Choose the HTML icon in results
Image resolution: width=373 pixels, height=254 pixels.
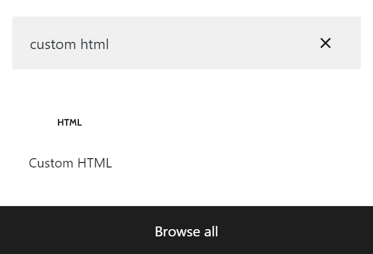pyautogui.click(x=70, y=123)
